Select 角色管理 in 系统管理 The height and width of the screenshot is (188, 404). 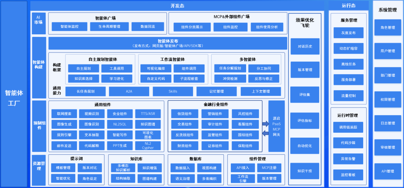tap(388, 27)
